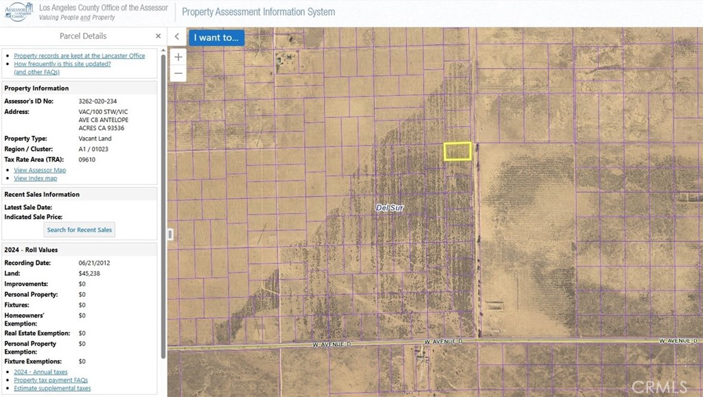Zoom in on the map
Image resolution: width=703 pixels, height=397 pixels.
(178, 57)
